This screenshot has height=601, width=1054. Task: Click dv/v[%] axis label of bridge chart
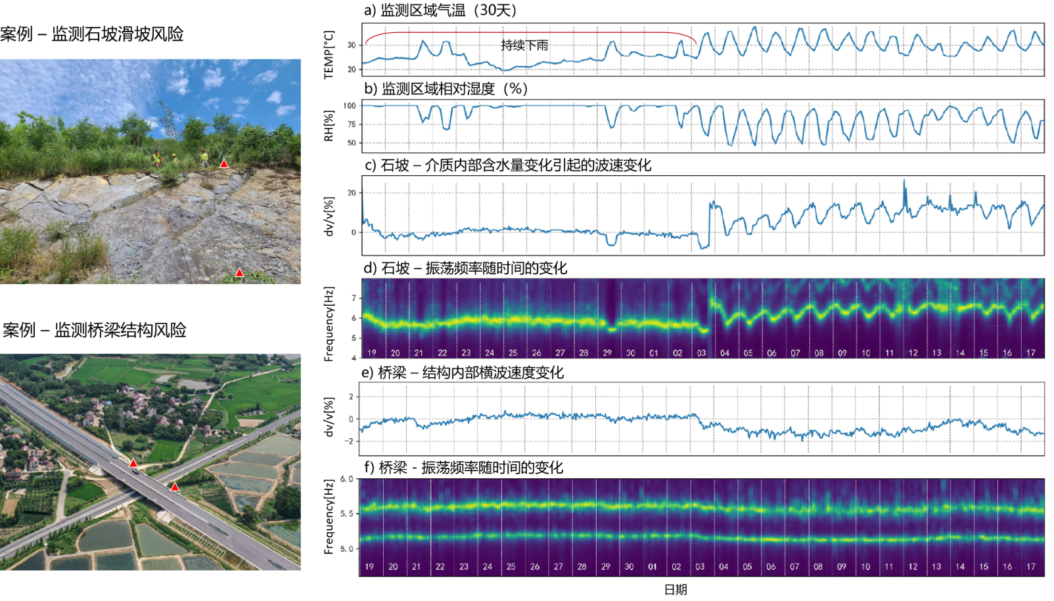(329, 417)
